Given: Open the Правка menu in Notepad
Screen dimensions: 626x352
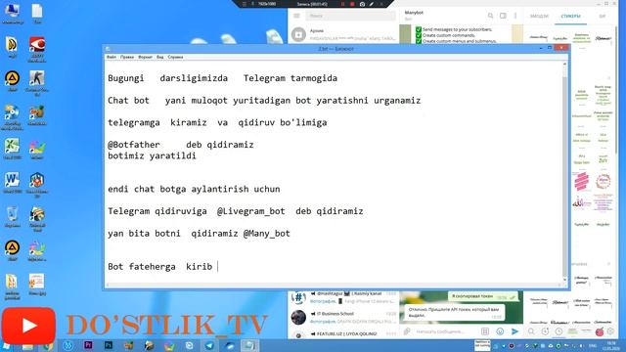Looking at the screenshot, I should (x=127, y=57).
